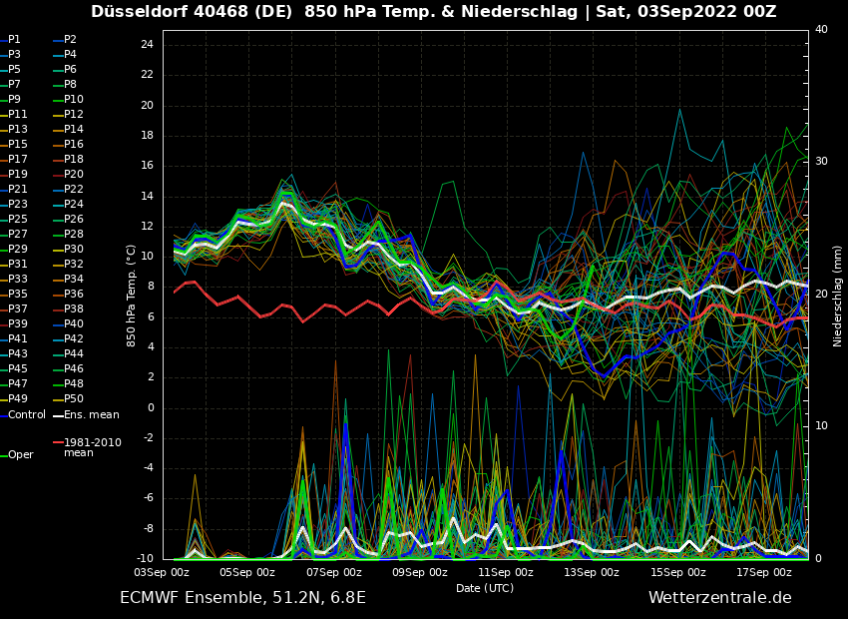Click the 1981-2010 mean legend label

pos(92,447)
